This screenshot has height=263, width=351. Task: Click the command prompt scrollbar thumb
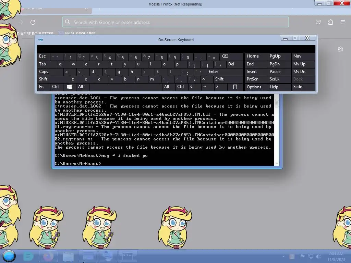pyautogui.click(x=277, y=103)
